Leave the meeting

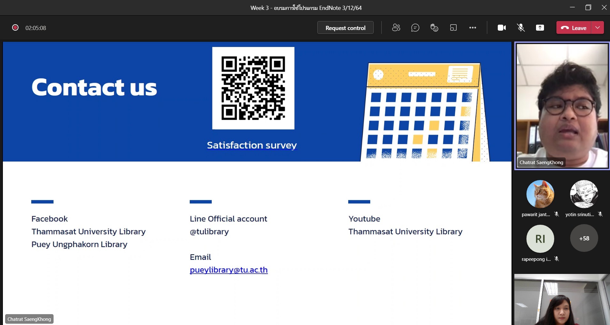[x=574, y=28]
